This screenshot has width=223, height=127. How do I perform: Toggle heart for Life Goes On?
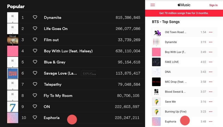click(x=35, y=28)
